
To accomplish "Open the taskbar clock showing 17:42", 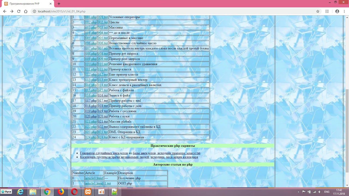I will tap(339, 192).
